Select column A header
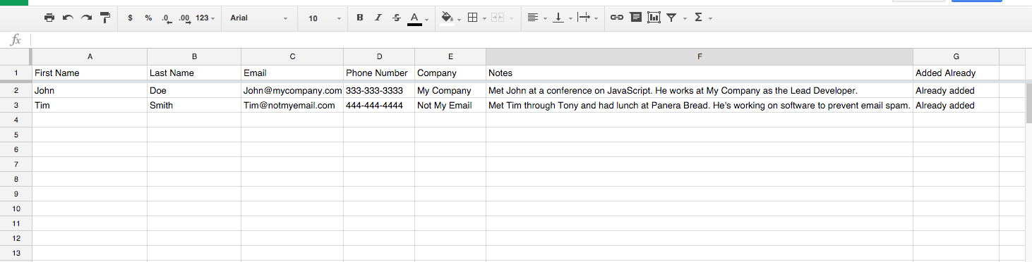Image resolution: width=1032 pixels, height=262 pixels. [90, 56]
